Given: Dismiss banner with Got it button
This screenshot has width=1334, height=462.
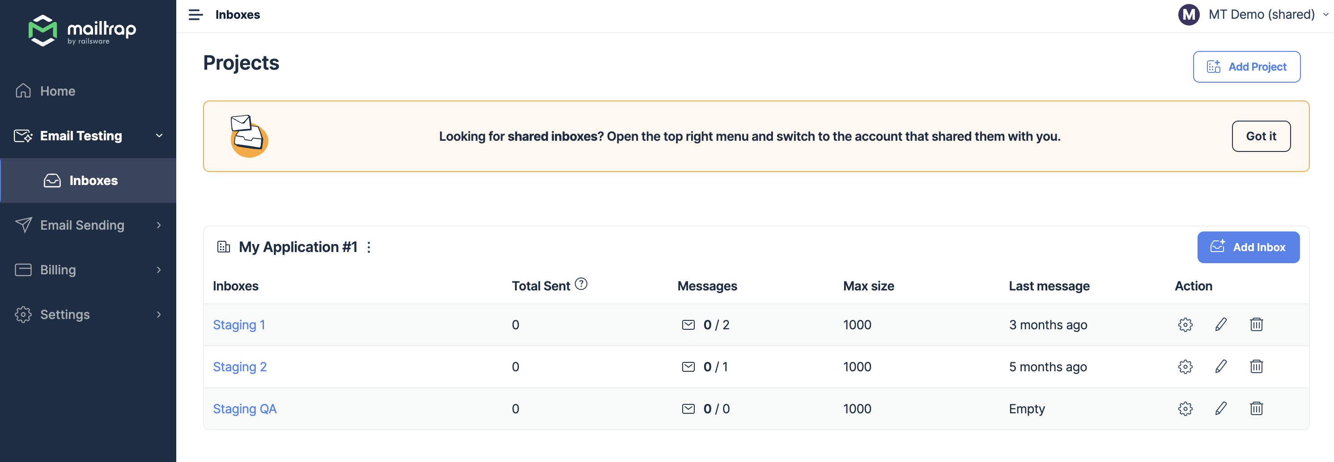Looking at the screenshot, I should pyautogui.click(x=1261, y=136).
